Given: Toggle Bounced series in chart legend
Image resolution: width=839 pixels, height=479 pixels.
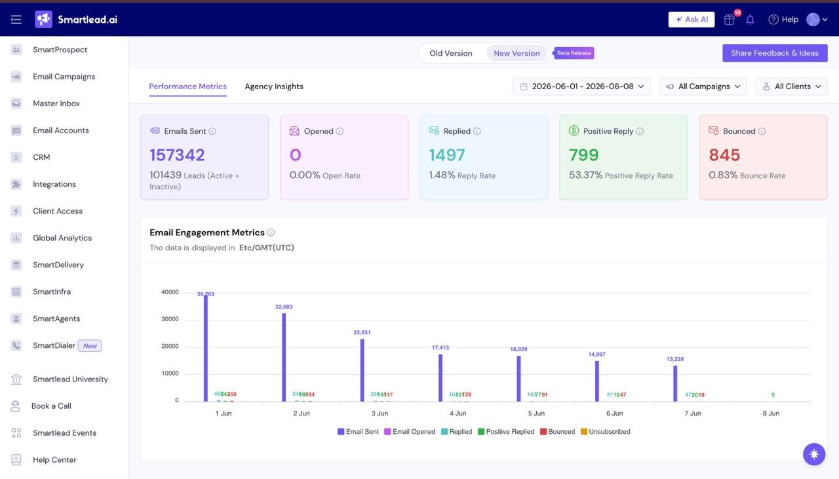Looking at the screenshot, I should click(557, 432).
